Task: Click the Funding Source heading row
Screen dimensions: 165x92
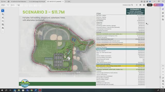Action: 120,49
